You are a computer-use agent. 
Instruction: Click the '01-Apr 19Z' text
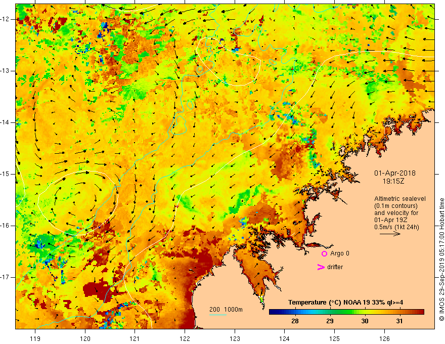392,220
